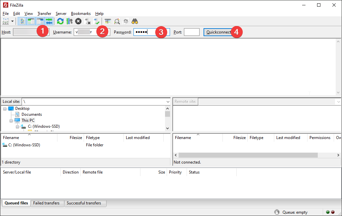Open the Transfer menu
The height and width of the screenshot is (216, 342).
pos(44,14)
